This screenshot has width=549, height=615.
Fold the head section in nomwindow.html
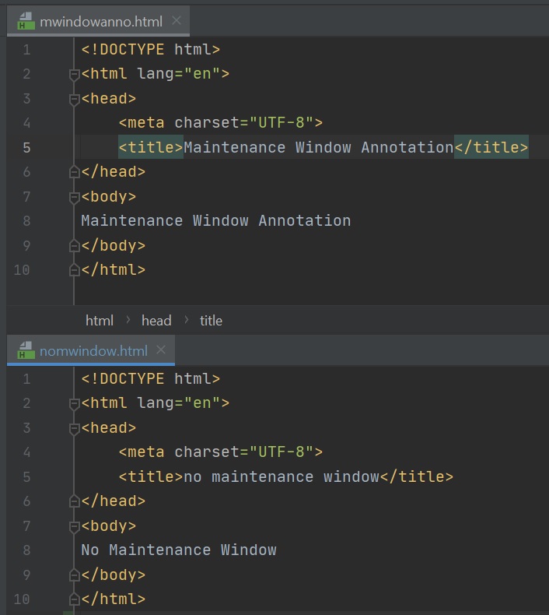pos(75,429)
